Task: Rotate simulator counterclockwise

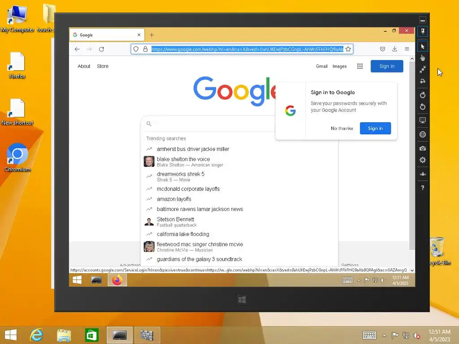Action: coord(422,107)
